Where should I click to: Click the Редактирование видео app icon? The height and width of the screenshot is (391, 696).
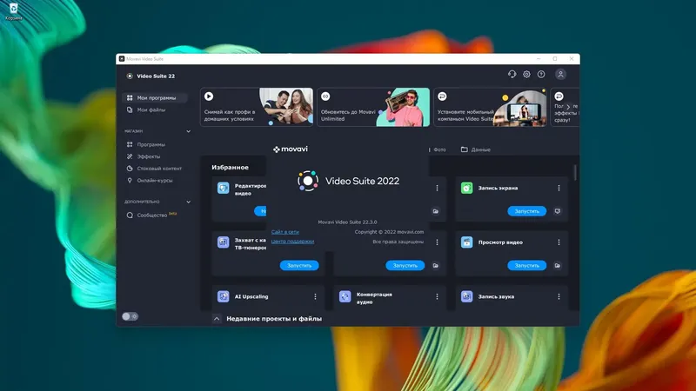coord(224,188)
